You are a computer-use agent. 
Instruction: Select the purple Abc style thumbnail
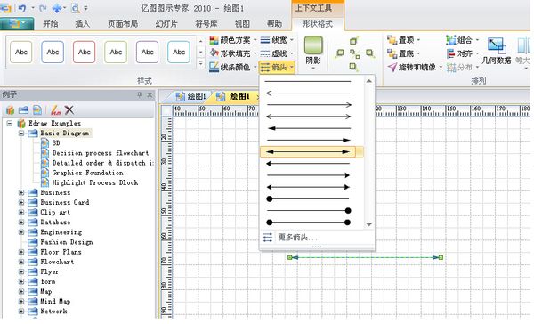coord(147,52)
